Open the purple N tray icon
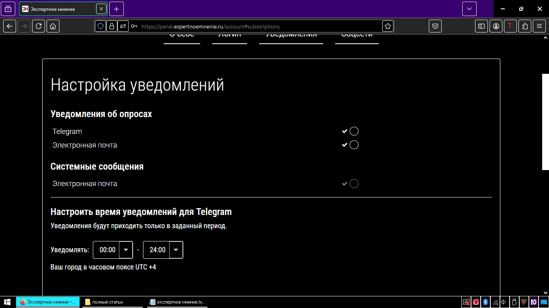This screenshot has width=549, height=308. 534,302
